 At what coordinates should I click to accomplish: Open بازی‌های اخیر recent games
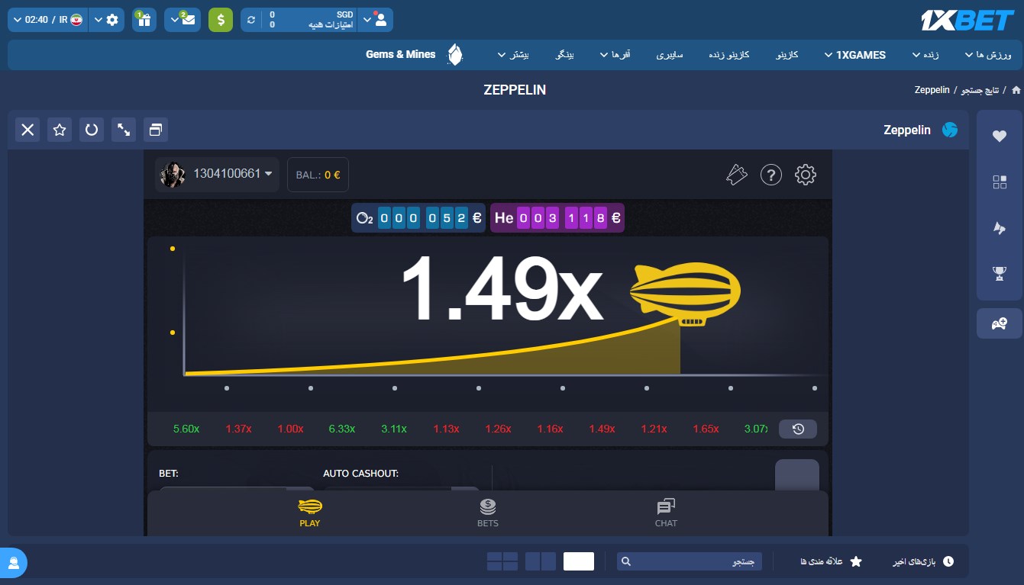(924, 561)
